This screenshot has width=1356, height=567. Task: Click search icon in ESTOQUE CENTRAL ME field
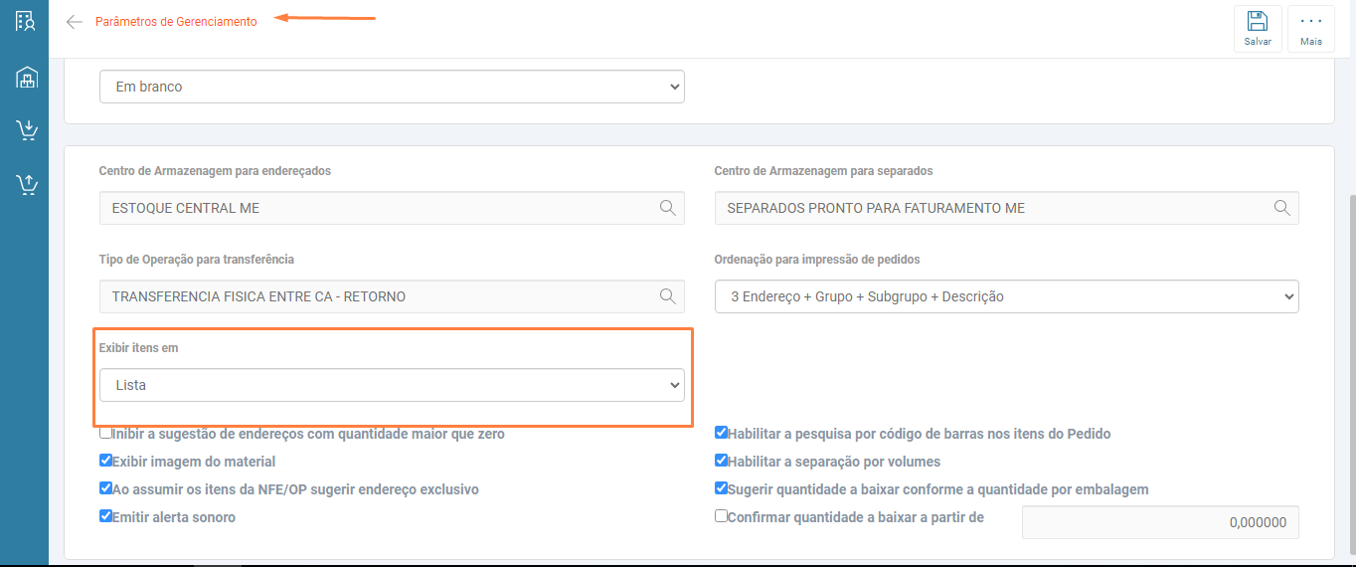point(667,208)
